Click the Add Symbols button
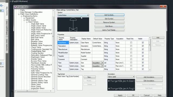Viewport: 173px width, 97px height. point(109,15)
